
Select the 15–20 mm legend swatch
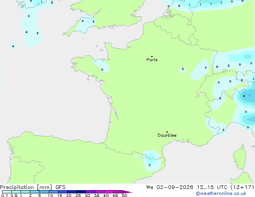(x=63, y=192)
